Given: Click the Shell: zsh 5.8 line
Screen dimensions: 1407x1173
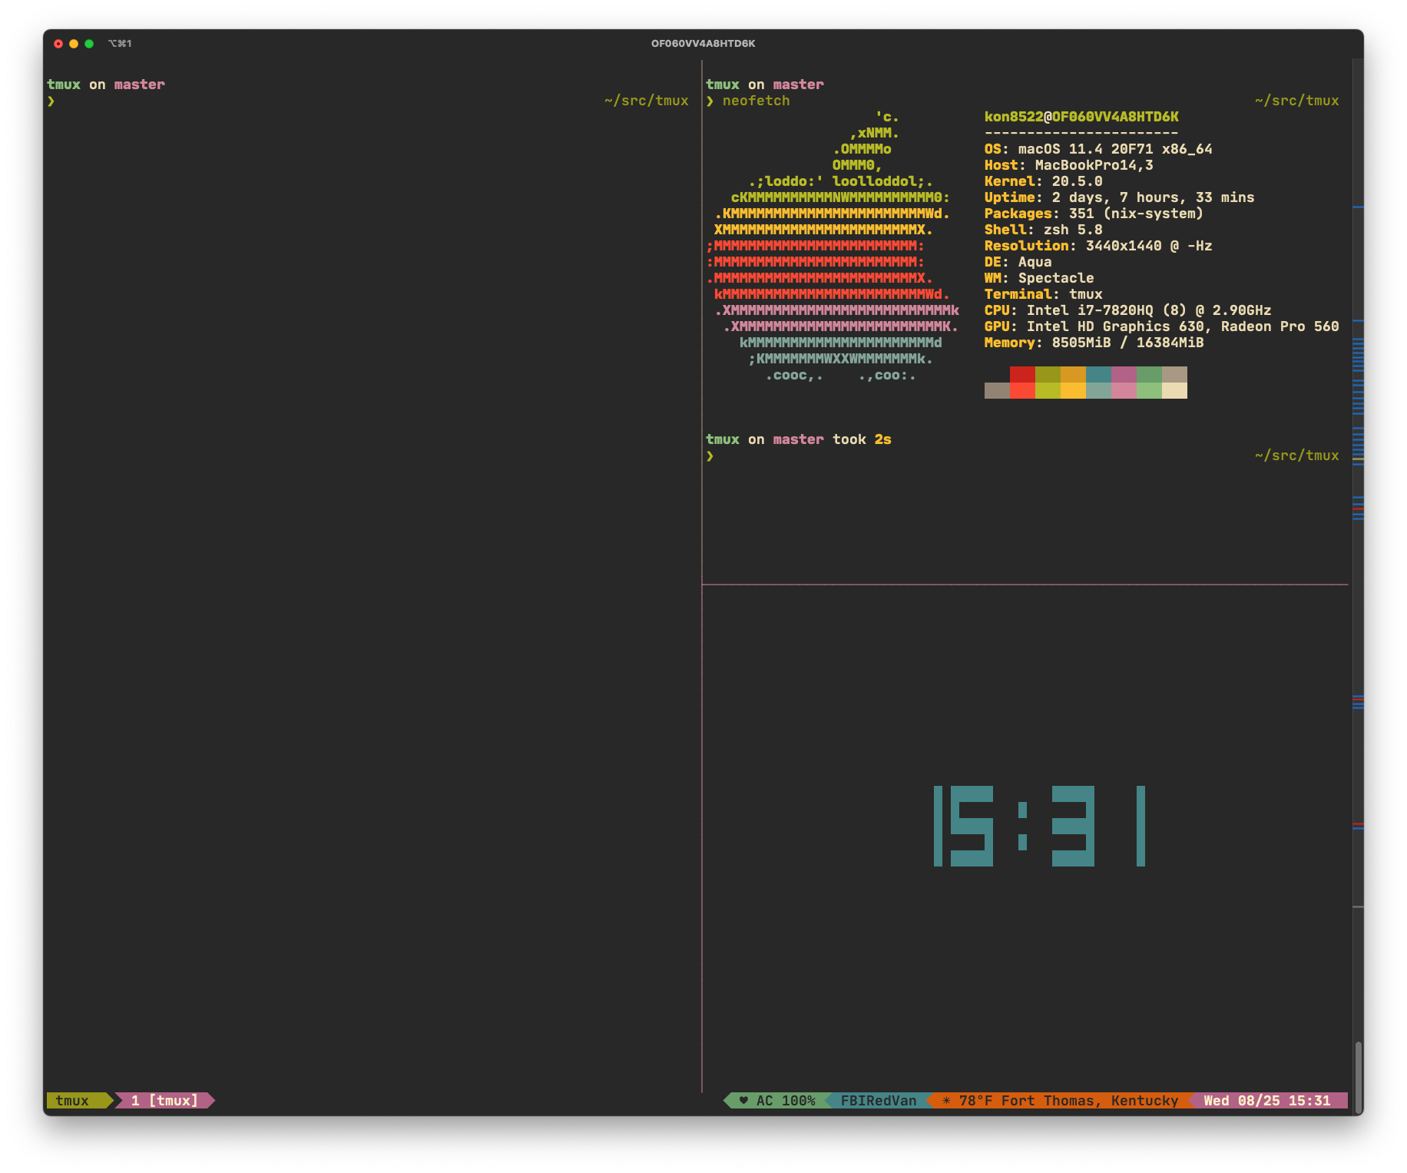Looking at the screenshot, I should tap(1043, 230).
